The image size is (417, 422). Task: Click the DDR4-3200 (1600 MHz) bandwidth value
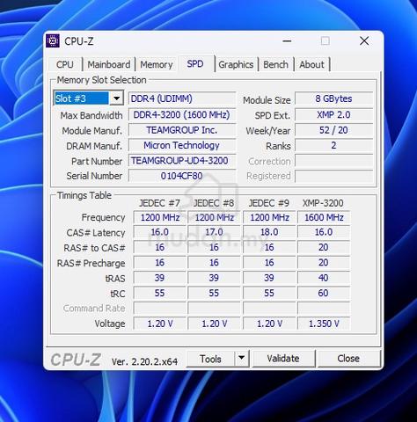tap(182, 114)
